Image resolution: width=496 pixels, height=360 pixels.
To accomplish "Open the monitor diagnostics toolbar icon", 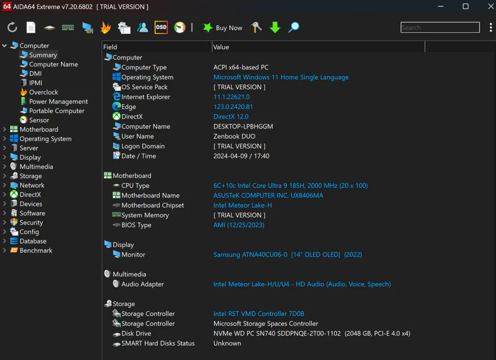I will coord(87,28).
